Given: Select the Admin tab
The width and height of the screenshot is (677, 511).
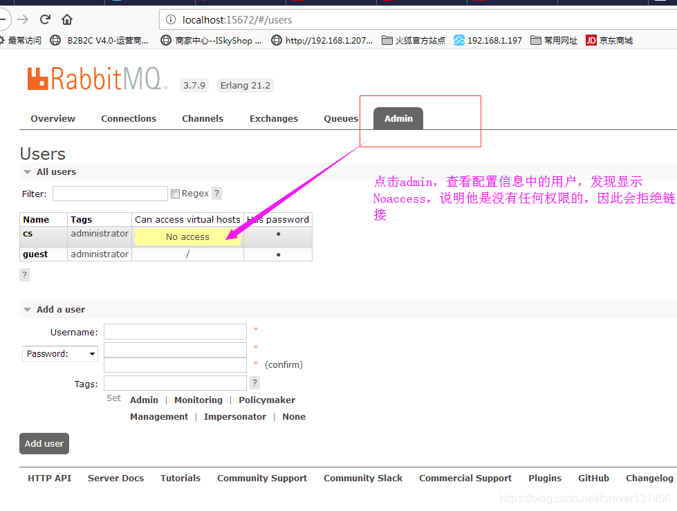Looking at the screenshot, I should [398, 118].
